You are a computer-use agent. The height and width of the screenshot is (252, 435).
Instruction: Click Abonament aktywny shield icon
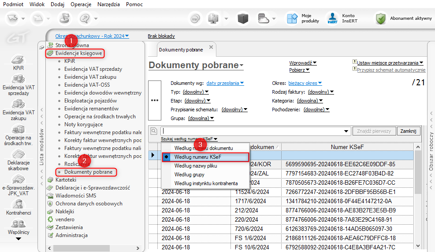click(x=381, y=18)
